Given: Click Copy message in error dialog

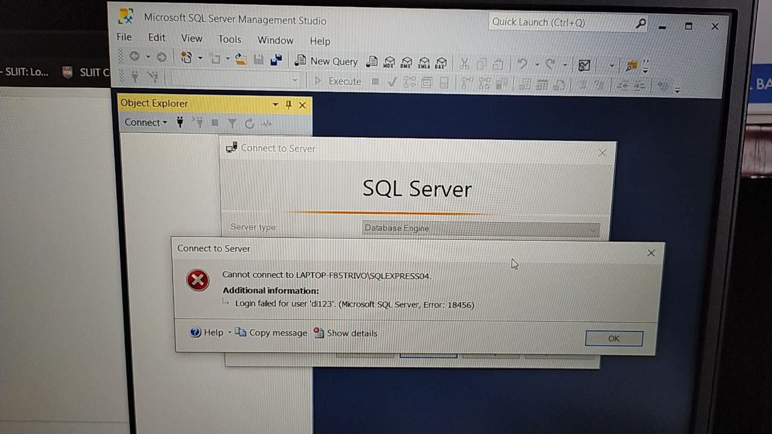Looking at the screenshot, I should [x=271, y=332].
